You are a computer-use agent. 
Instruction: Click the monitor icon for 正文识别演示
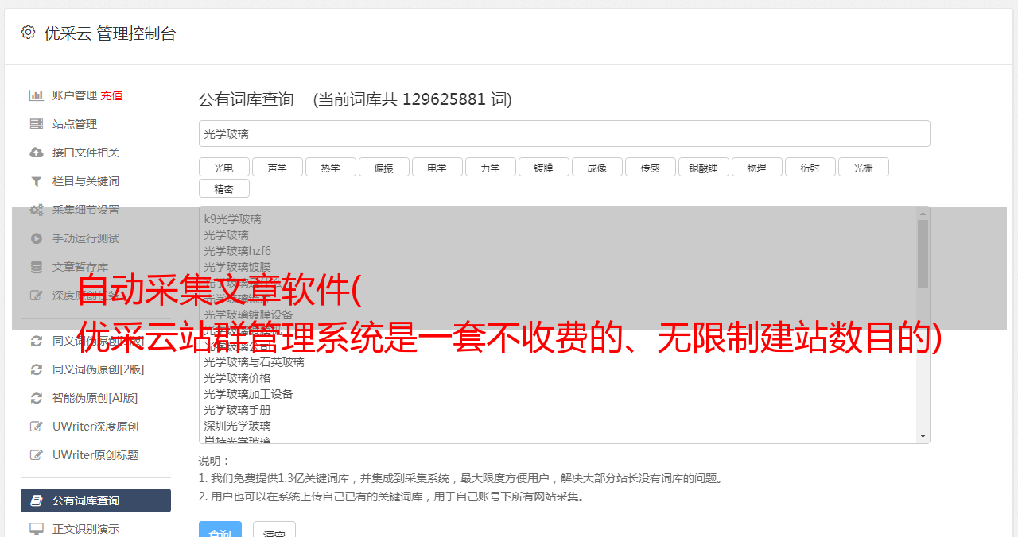point(36,529)
